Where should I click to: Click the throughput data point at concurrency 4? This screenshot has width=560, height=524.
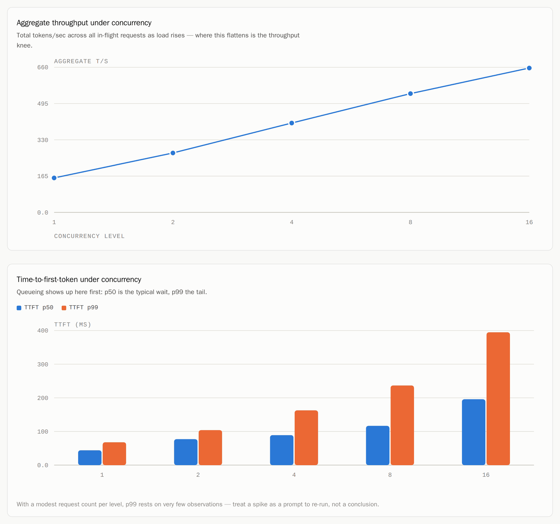[292, 123]
